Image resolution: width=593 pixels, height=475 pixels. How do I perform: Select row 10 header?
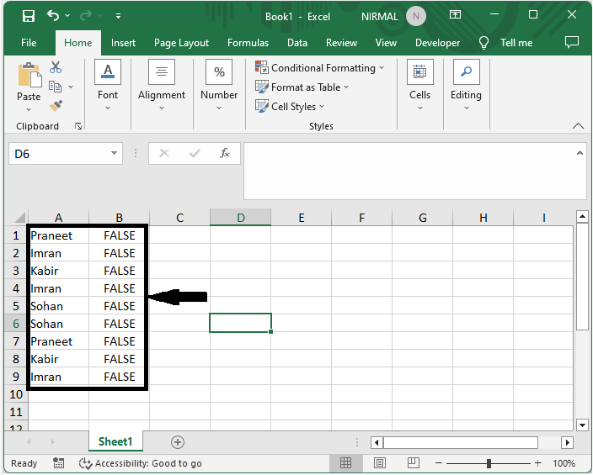tap(16, 394)
